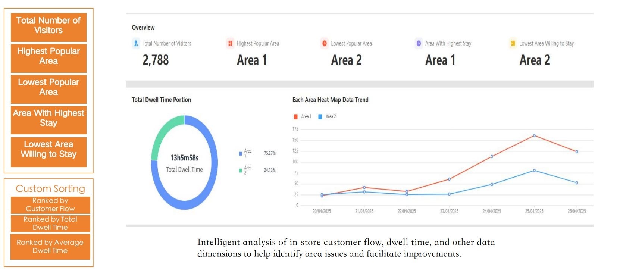Select the Area 2 legend marker in trend chart
Image resolution: width=620 pixels, height=272 pixels.
coord(320,116)
